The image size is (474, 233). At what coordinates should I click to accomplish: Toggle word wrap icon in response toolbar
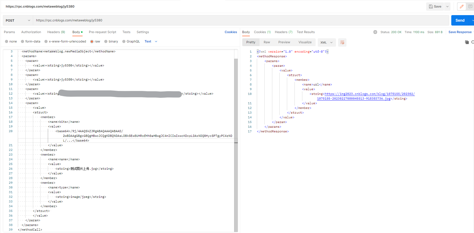[342, 42]
